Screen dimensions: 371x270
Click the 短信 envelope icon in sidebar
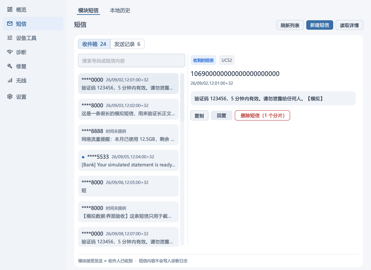[10, 24]
